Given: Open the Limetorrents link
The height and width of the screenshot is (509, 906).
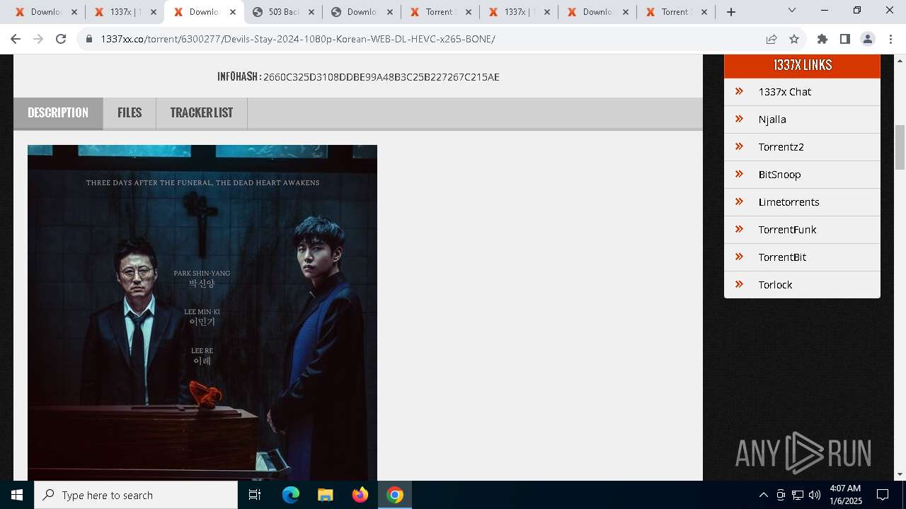Looking at the screenshot, I should pyautogui.click(x=789, y=202).
